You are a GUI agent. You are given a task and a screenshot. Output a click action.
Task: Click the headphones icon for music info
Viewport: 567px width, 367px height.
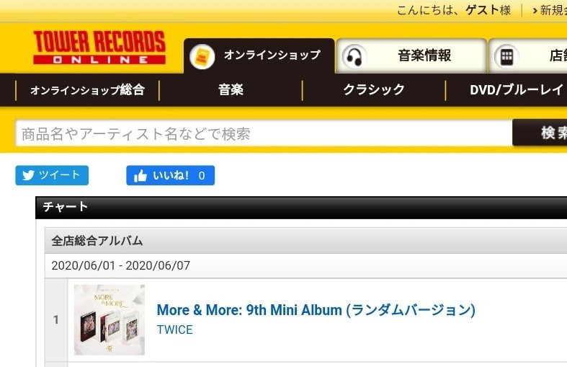354,56
